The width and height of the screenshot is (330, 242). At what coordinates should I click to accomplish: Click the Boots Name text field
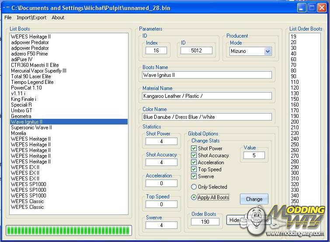pyautogui.click(x=207, y=75)
